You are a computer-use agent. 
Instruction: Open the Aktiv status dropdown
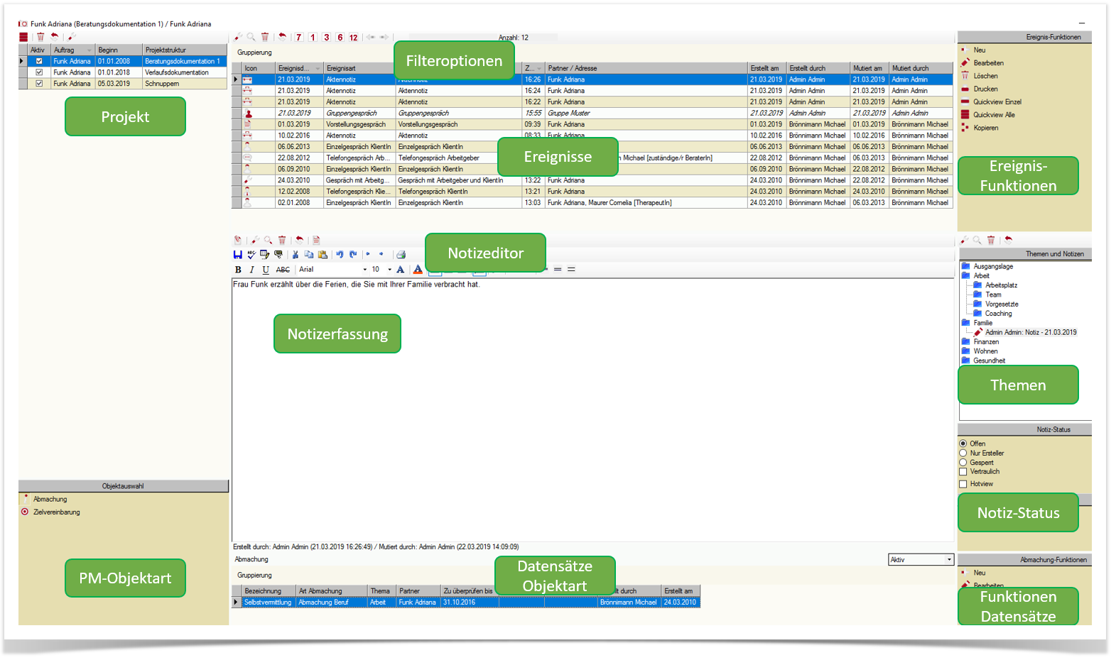(949, 560)
